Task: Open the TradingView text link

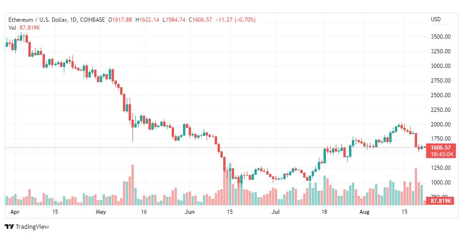Action: coord(32,227)
